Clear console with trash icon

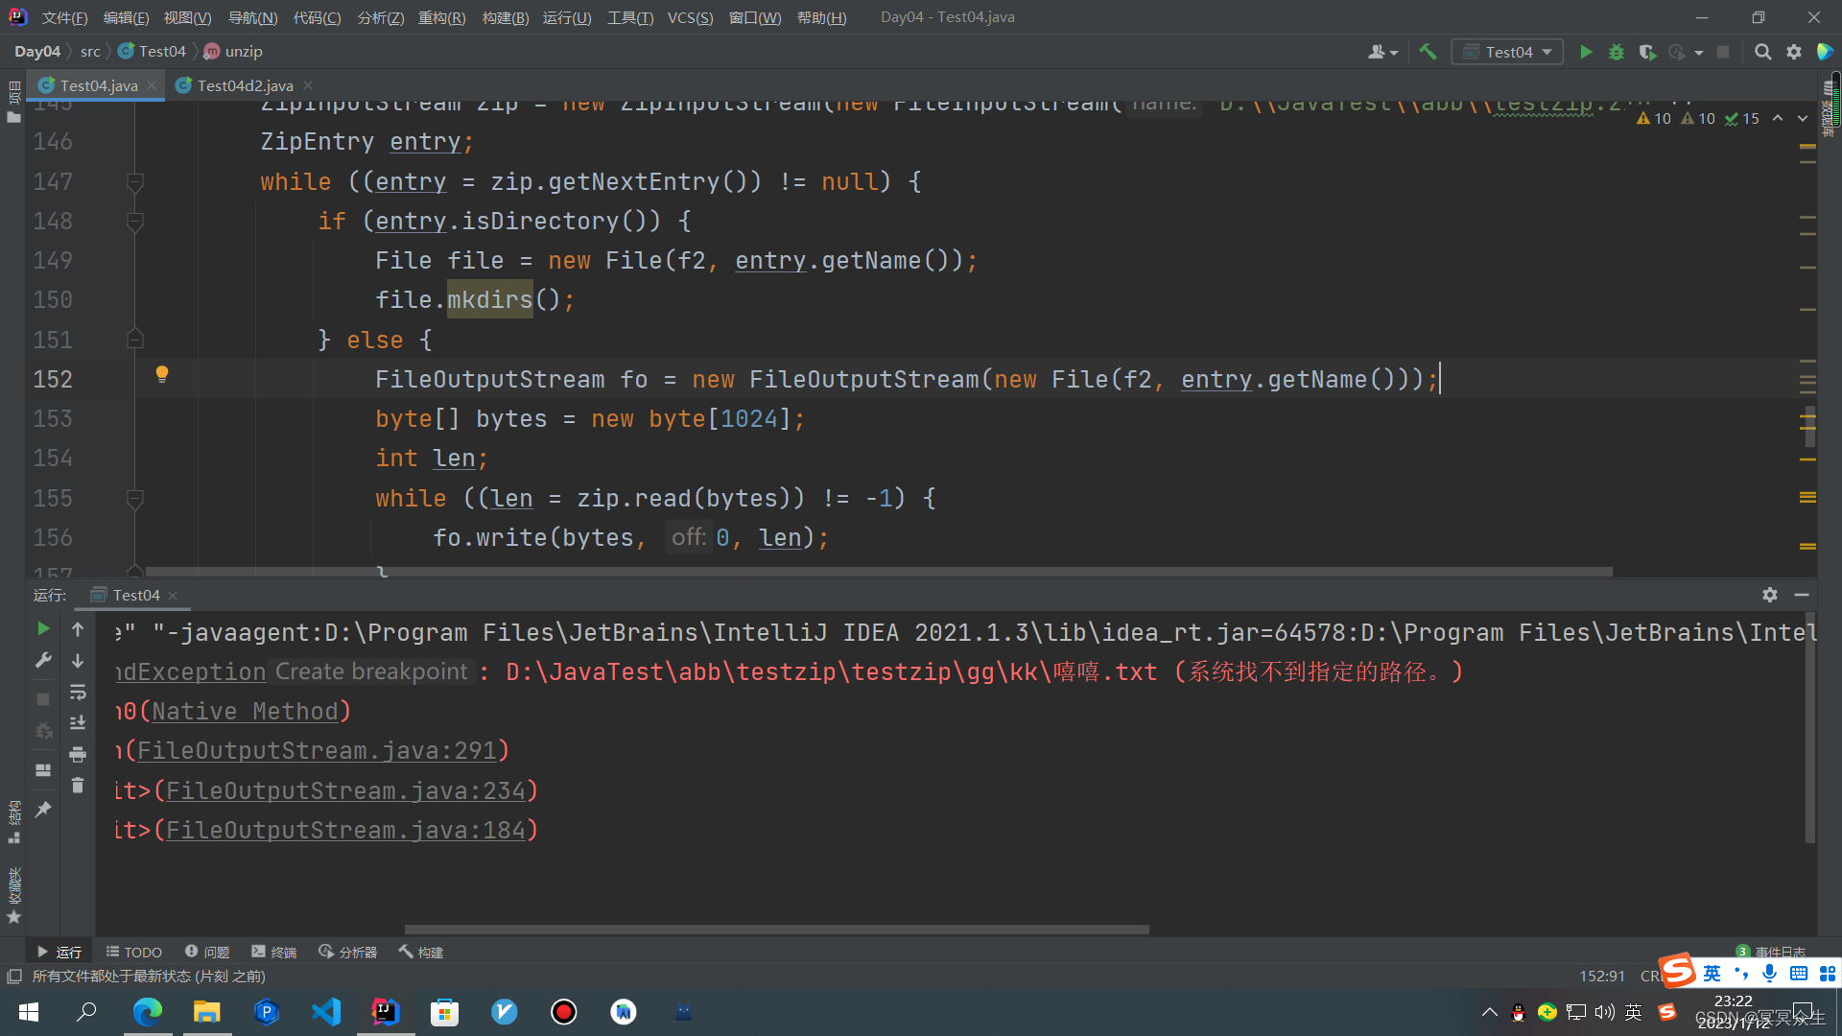point(78,785)
